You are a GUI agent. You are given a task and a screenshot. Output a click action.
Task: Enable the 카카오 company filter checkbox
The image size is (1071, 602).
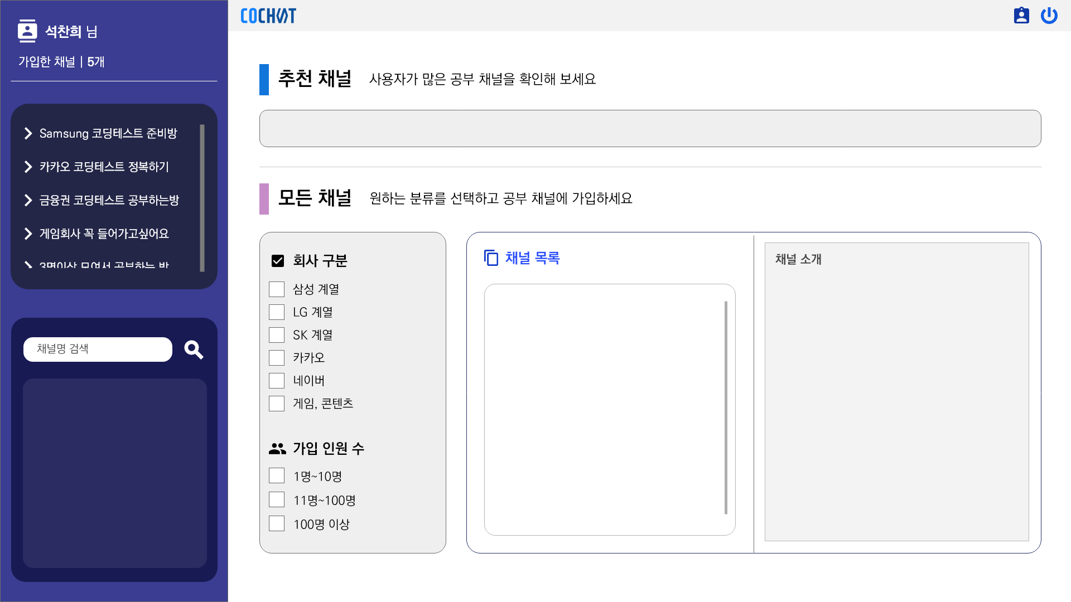click(x=277, y=358)
